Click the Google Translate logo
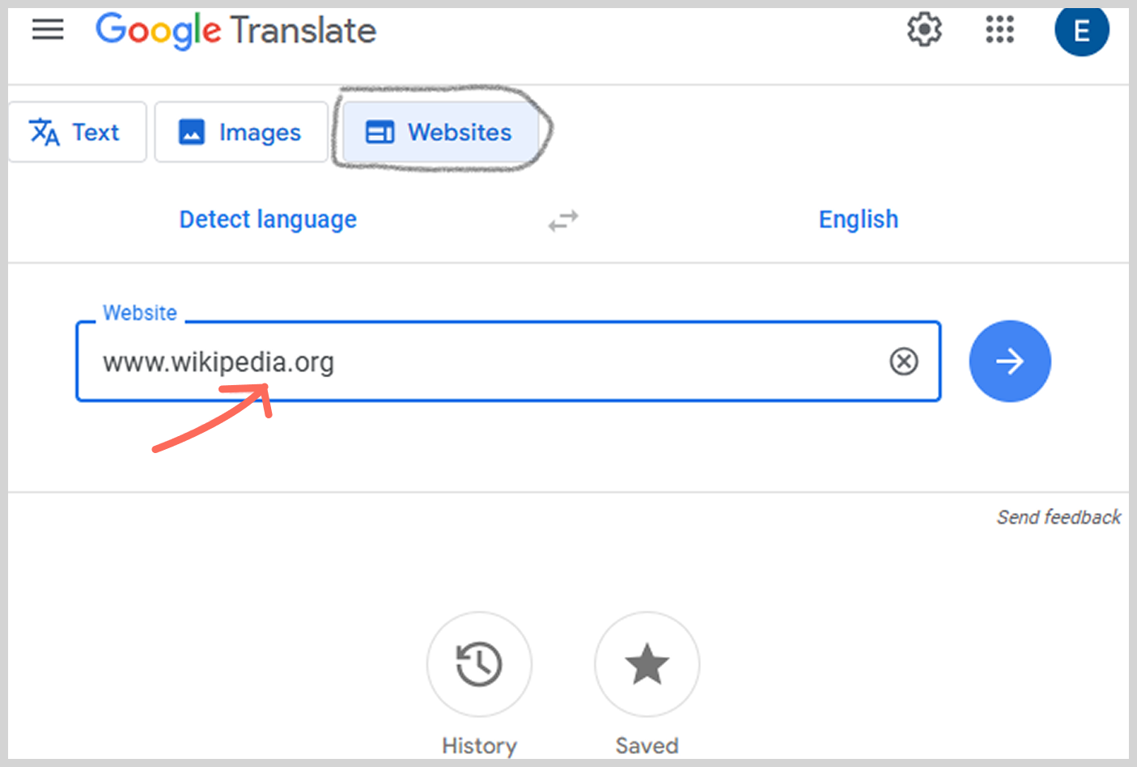Viewport: 1137px width, 767px height. coord(235,31)
